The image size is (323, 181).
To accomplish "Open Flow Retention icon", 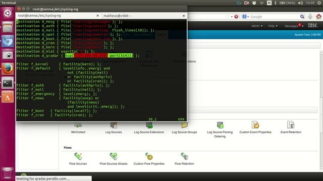I will (184, 156).
